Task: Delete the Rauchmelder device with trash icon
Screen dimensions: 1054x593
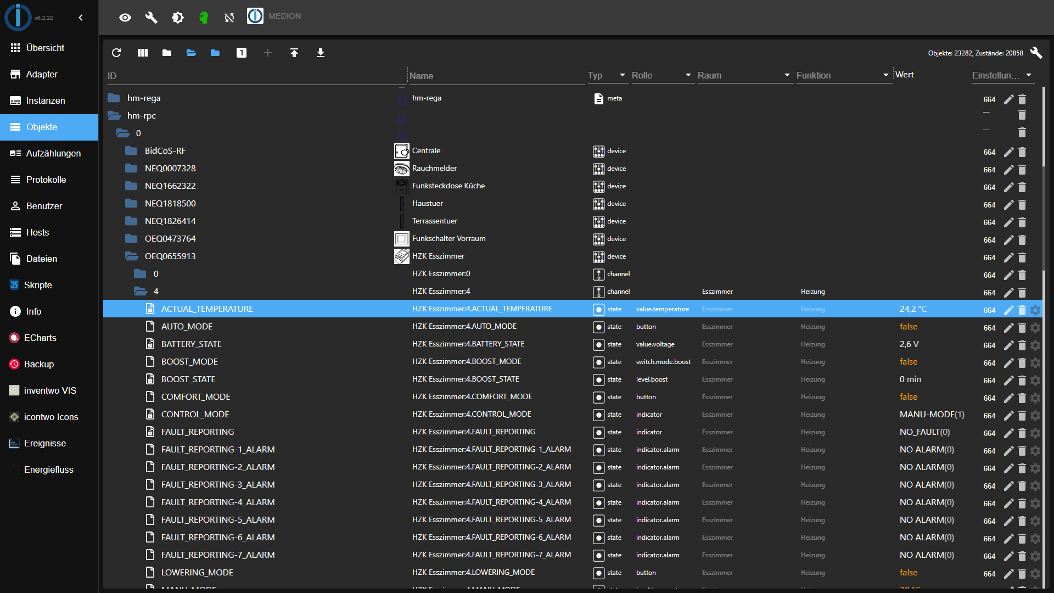Action: click(1022, 170)
